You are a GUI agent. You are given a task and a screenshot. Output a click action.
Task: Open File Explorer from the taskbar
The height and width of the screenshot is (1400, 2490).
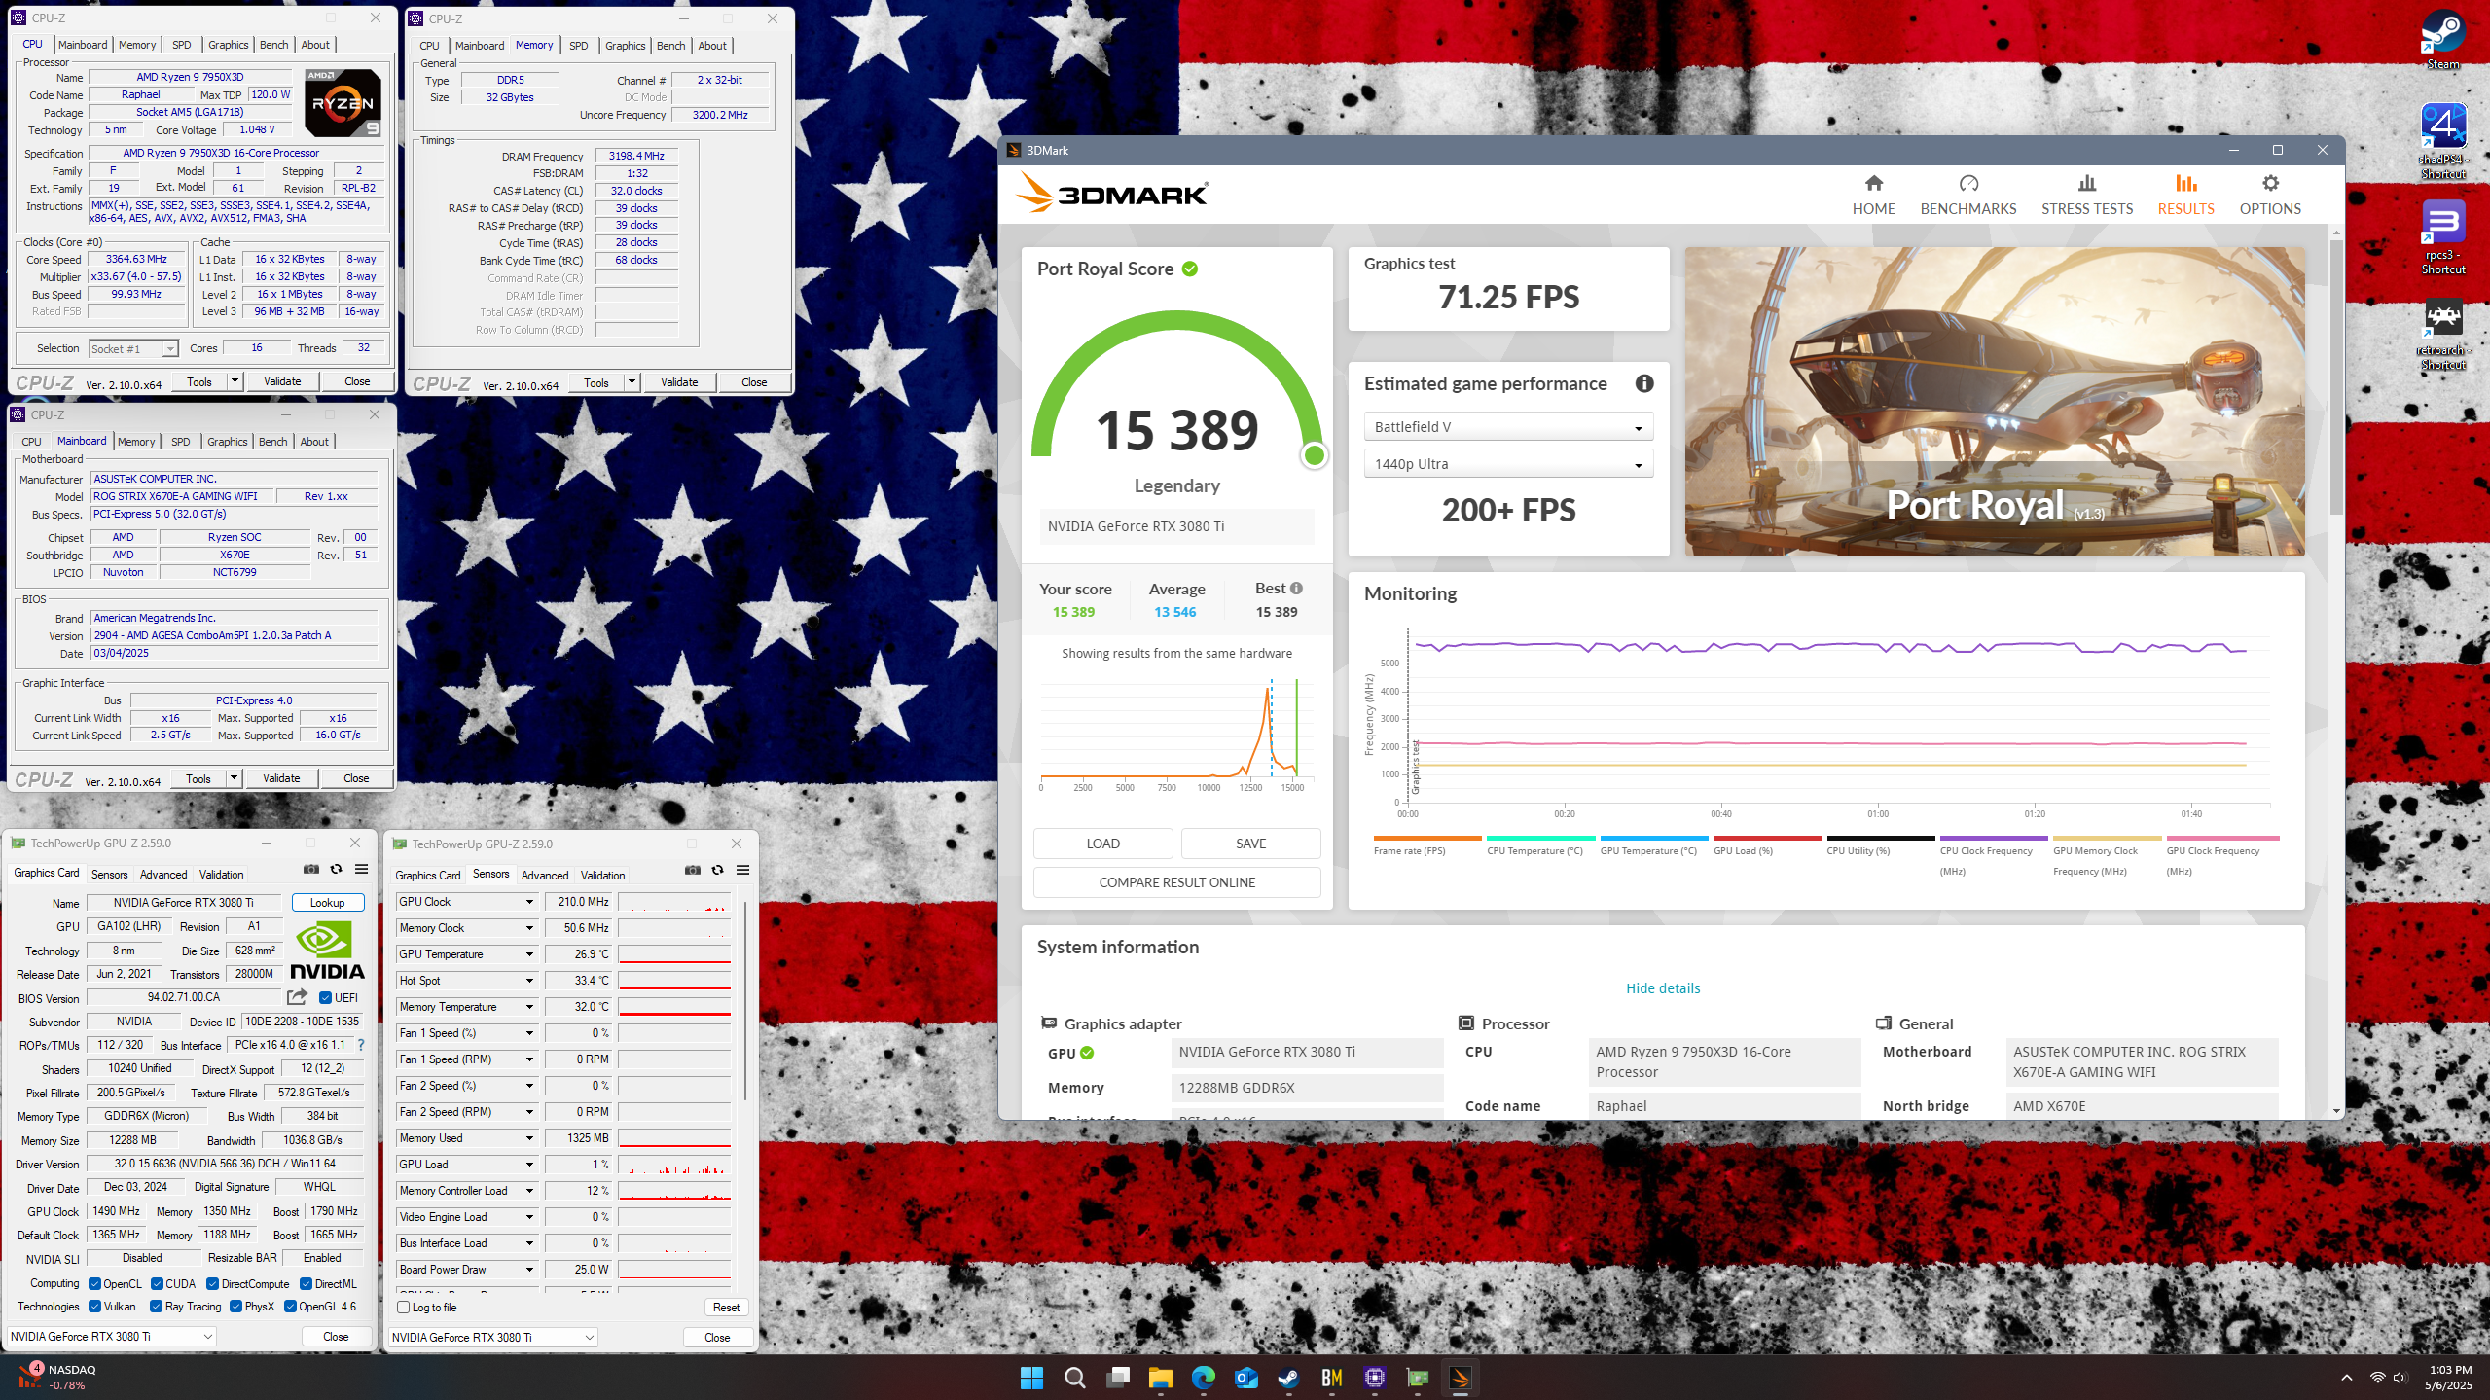(x=1160, y=1378)
